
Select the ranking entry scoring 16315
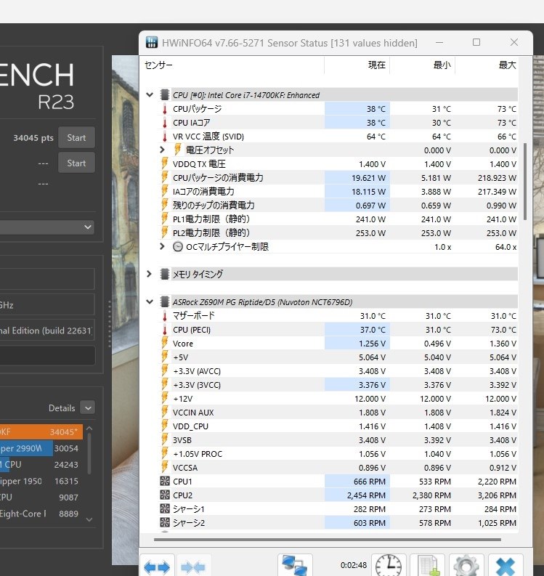41,481
